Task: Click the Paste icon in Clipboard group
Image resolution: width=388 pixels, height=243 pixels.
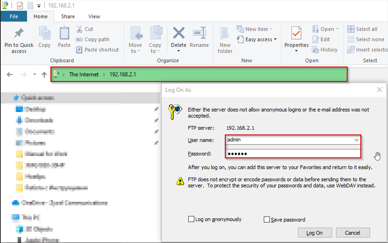Action: [x=64, y=33]
